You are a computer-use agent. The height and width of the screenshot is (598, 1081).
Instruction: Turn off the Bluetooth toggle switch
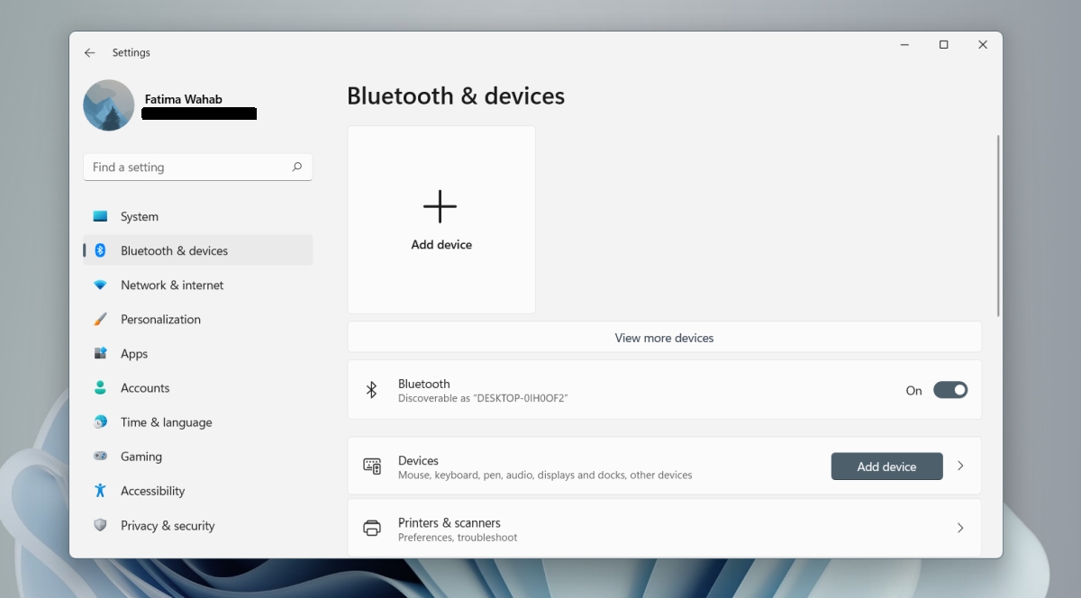click(x=950, y=390)
